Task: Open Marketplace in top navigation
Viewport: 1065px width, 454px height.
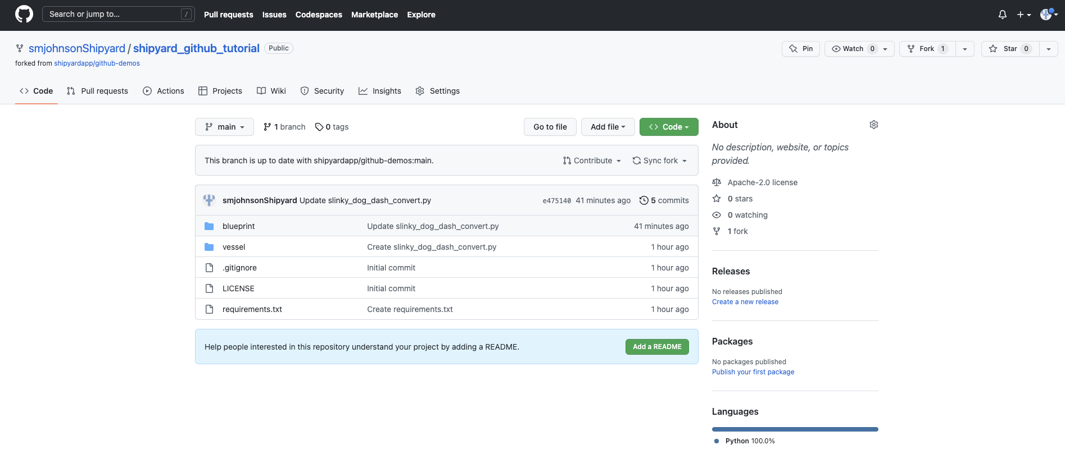Action: pos(374,15)
